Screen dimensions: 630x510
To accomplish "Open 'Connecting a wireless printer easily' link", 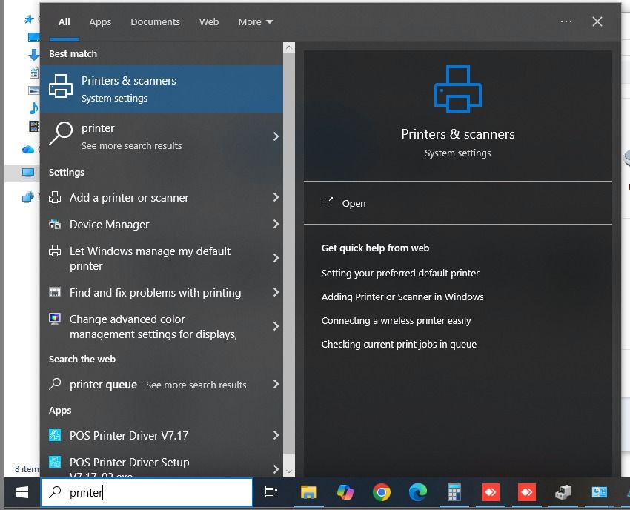I will (x=396, y=321).
